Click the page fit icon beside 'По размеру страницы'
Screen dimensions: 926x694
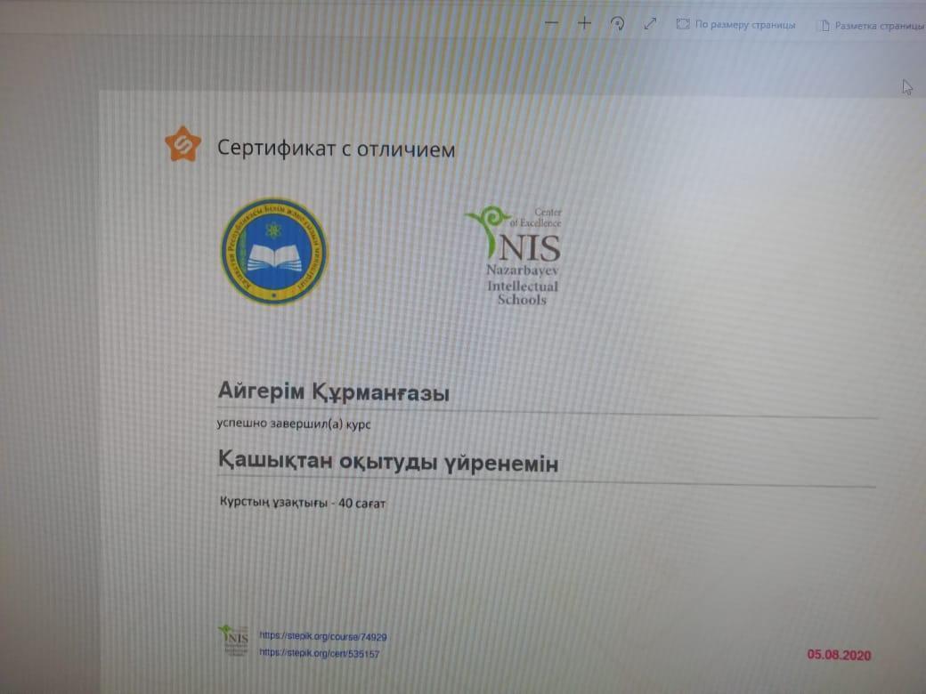point(683,25)
